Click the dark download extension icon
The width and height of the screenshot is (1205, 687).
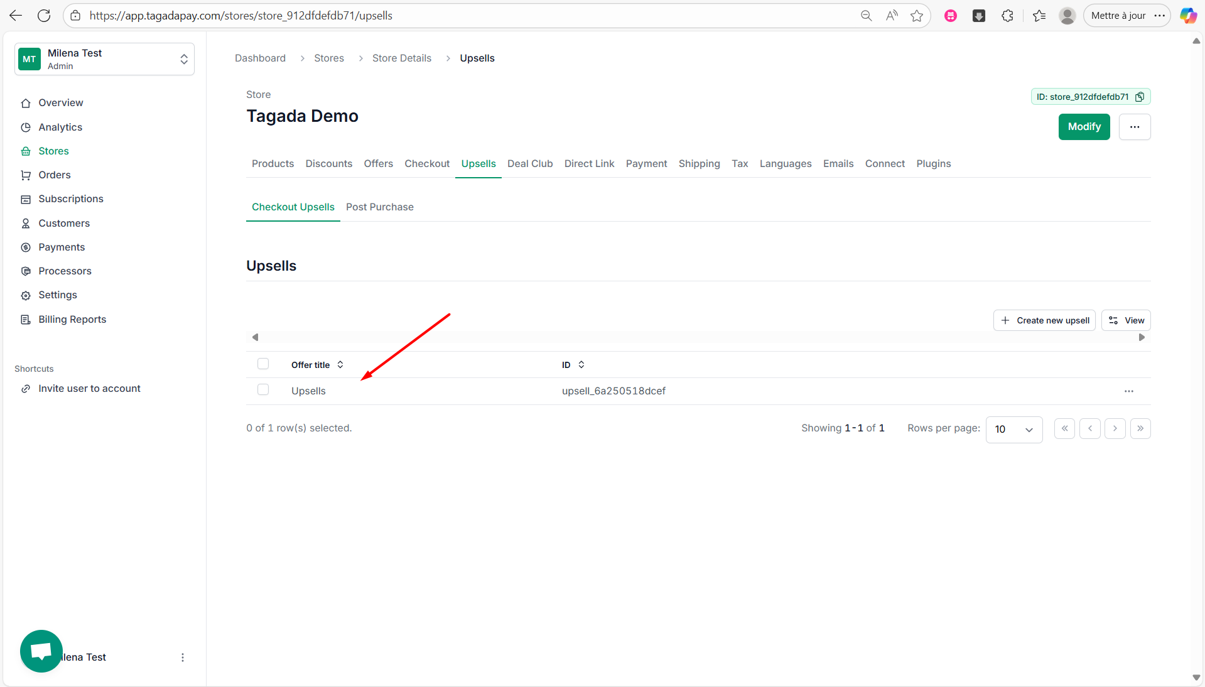(979, 16)
